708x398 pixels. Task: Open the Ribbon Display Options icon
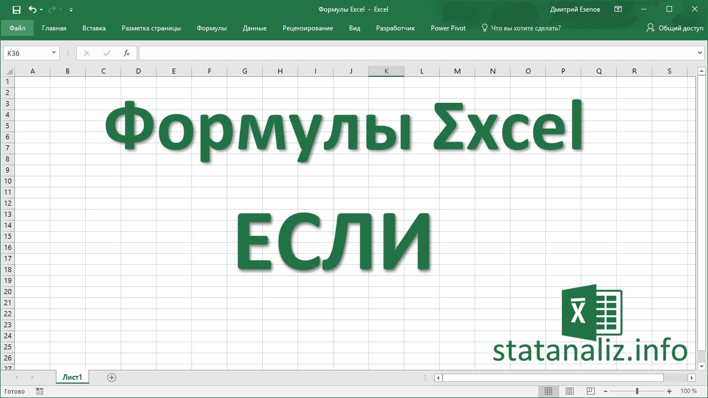click(618, 9)
